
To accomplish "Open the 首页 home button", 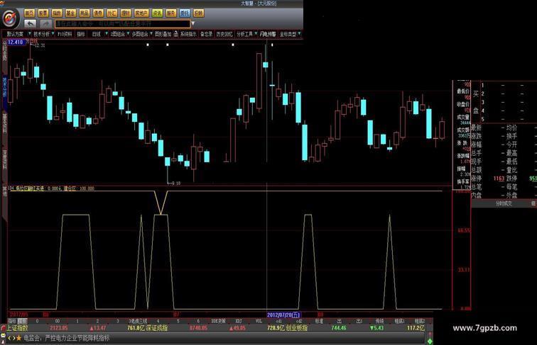I will [x=29, y=13].
